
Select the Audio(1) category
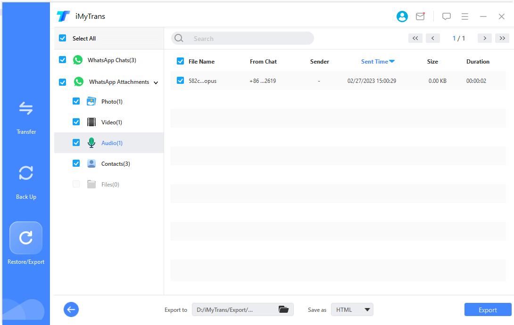112,143
